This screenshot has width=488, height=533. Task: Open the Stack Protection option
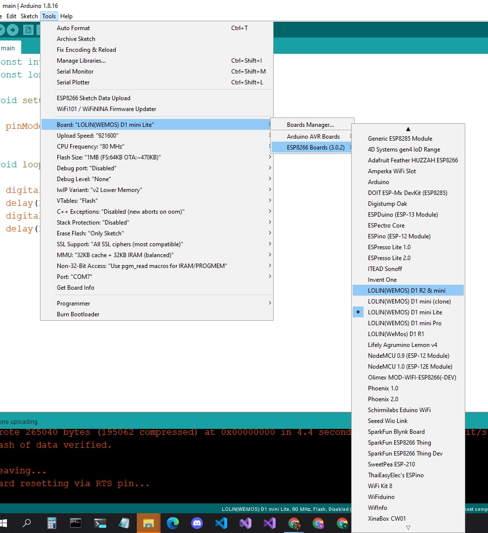157,222
